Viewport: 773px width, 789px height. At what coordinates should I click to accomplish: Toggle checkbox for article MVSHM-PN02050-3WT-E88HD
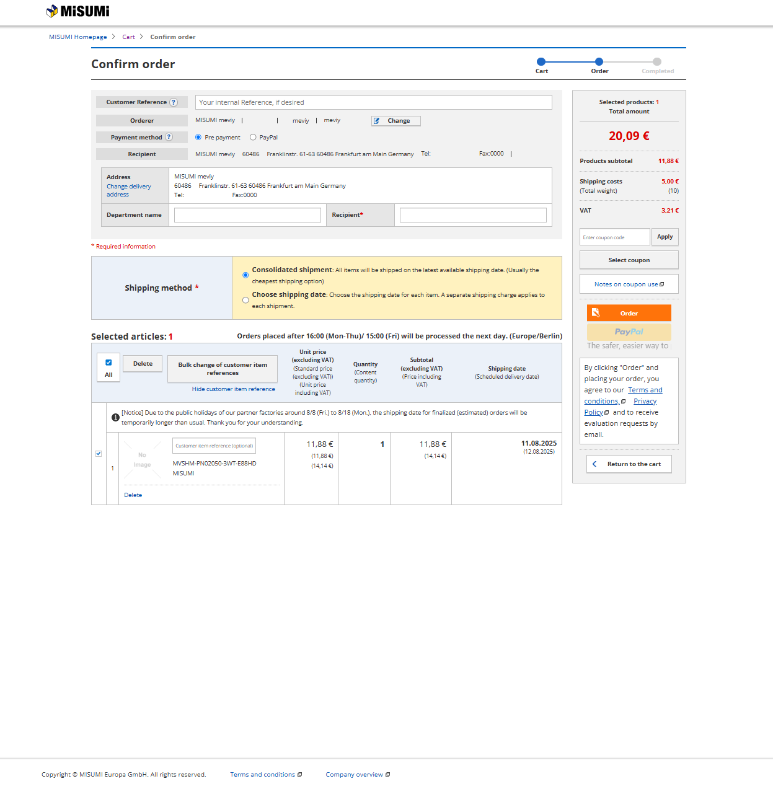[99, 454]
